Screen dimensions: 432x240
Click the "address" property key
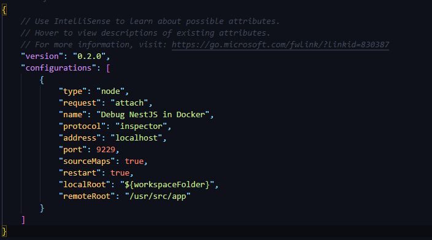[80, 137]
